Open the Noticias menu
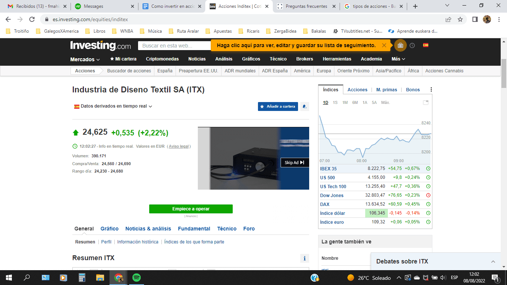507x285 pixels. tap(197, 59)
